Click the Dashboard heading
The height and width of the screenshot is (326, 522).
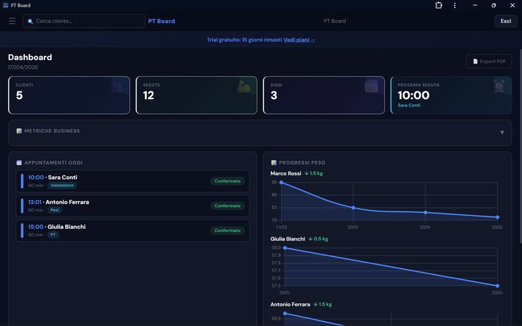tap(30, 57)
